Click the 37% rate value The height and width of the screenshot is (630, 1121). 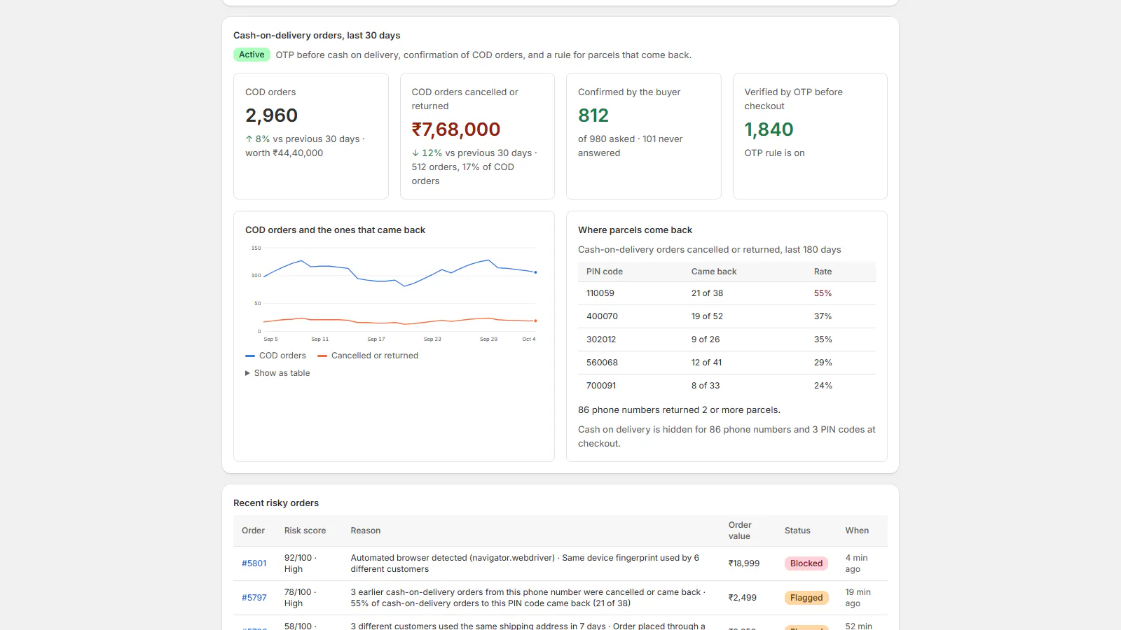tap(823, 316)
